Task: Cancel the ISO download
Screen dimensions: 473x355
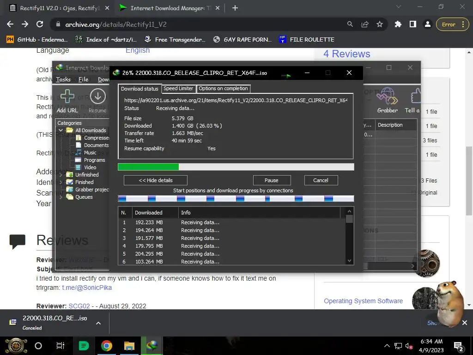Action: pyautogui.click(x=321, y=180)
